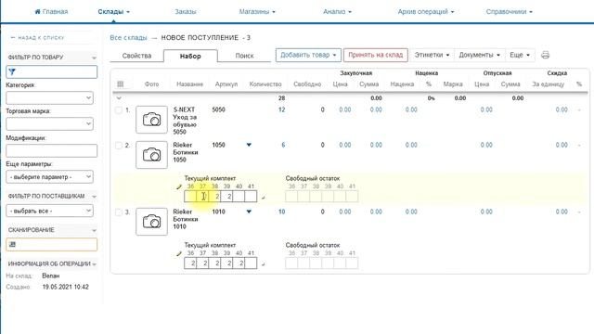Click quantity 12 for S-NEXT

click(281, 109)
